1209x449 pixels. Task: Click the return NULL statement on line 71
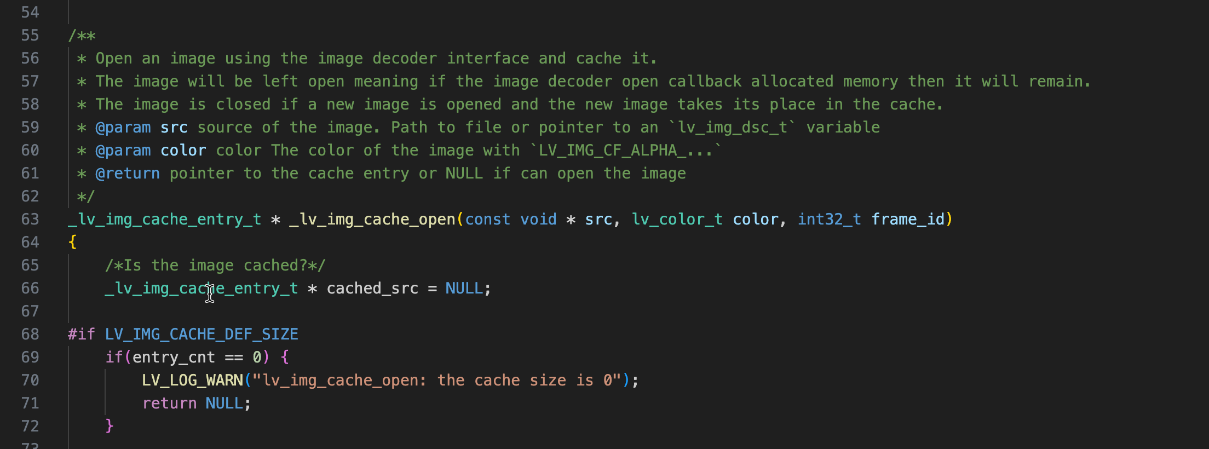pyautogui.click(x=197, y=404)
